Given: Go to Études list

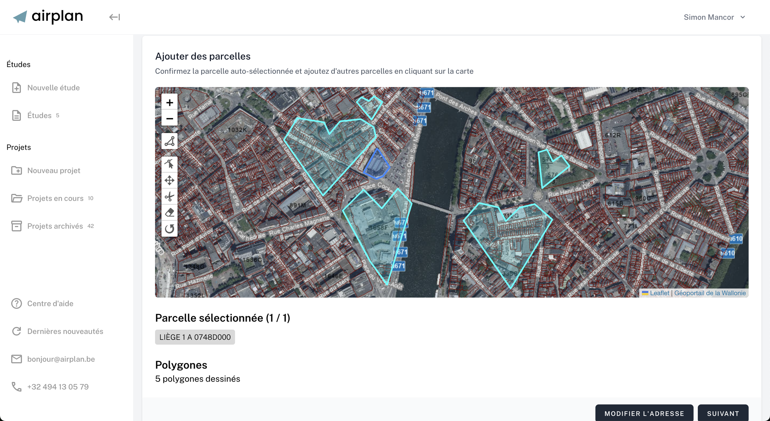Looking at the screenshot, I should point(39,115).
